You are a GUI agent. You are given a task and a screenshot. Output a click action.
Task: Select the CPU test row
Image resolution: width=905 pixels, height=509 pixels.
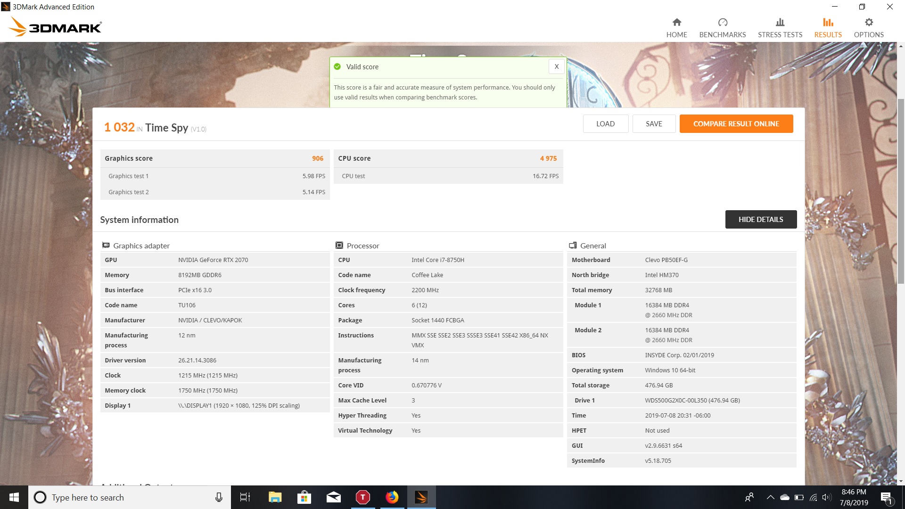[x=448, y=176]
